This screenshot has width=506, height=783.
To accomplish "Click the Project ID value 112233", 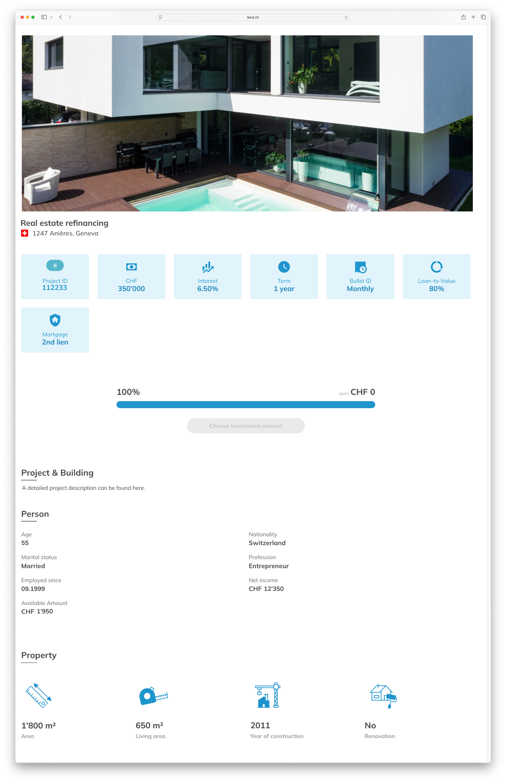I will click(55, 288).
